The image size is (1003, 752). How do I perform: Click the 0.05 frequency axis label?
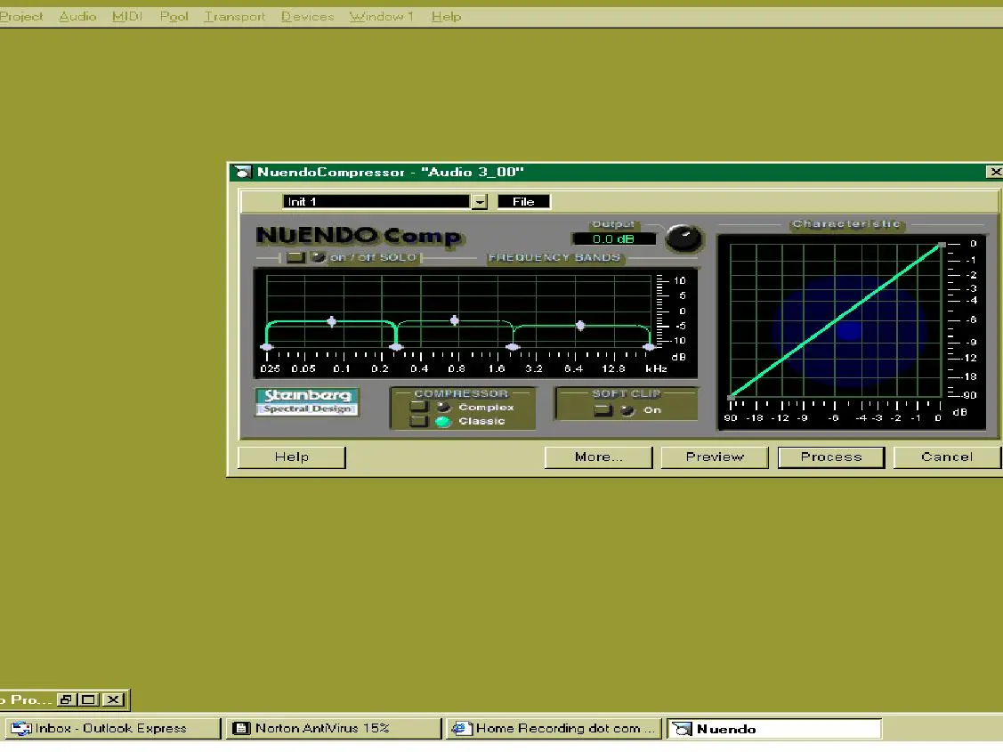tap(303, 369)
